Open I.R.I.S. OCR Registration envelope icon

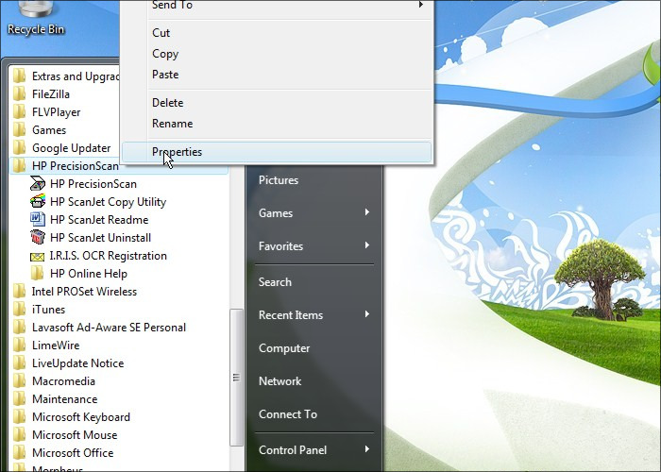point(38,256)
